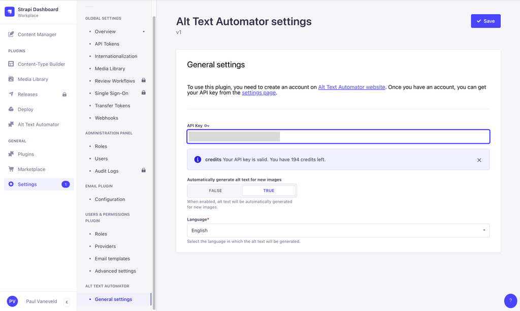Select Overview under Global Settings
The image size is (520, 311).
pos(105,31)
